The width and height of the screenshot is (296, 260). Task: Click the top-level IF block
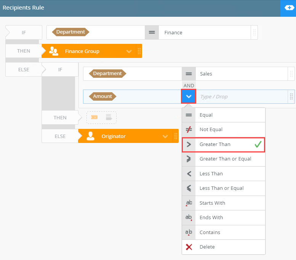click(24, 32)
